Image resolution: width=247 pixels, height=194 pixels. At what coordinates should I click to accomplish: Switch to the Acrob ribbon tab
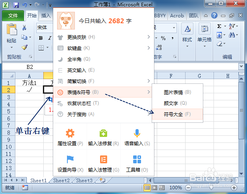(x=177, y=16)
